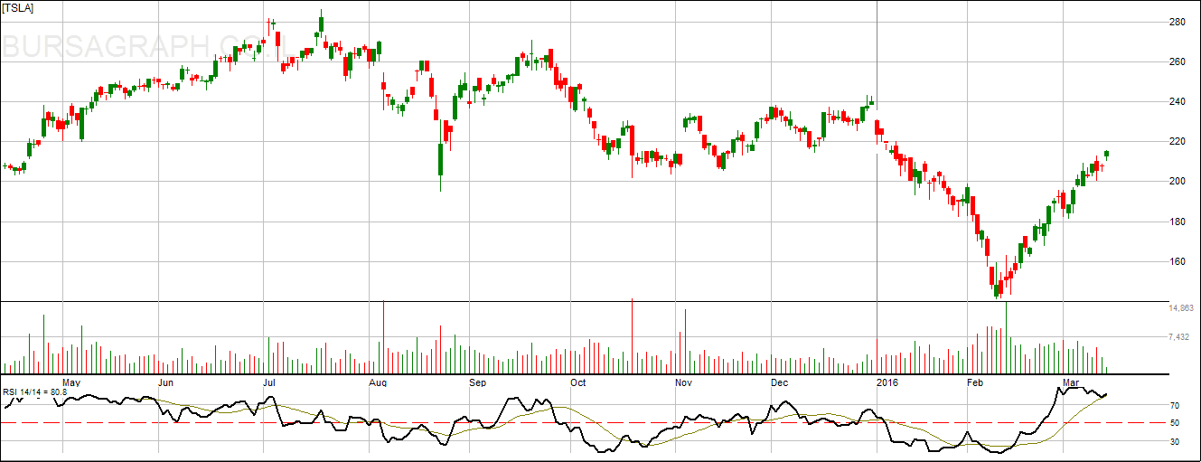Click the Oct date axis label
The image size is (1201, 462).
(578, 382)
